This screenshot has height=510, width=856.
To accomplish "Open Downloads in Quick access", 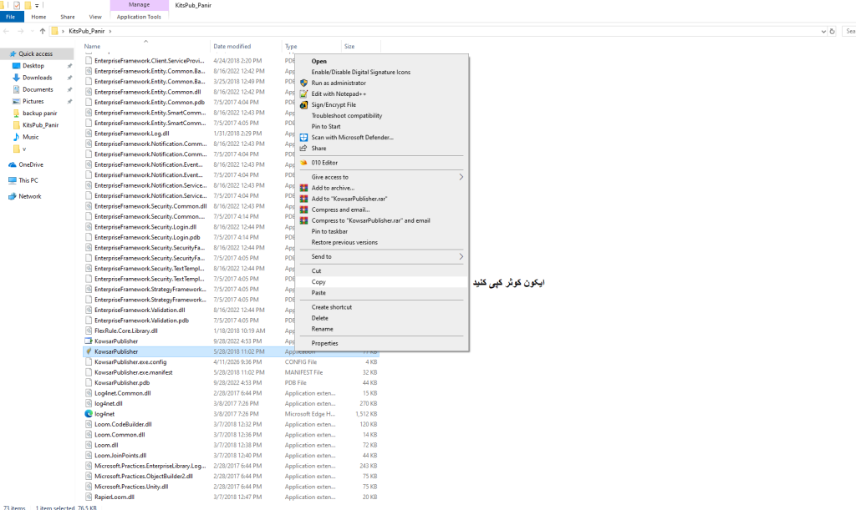I will tap(37, 78).
